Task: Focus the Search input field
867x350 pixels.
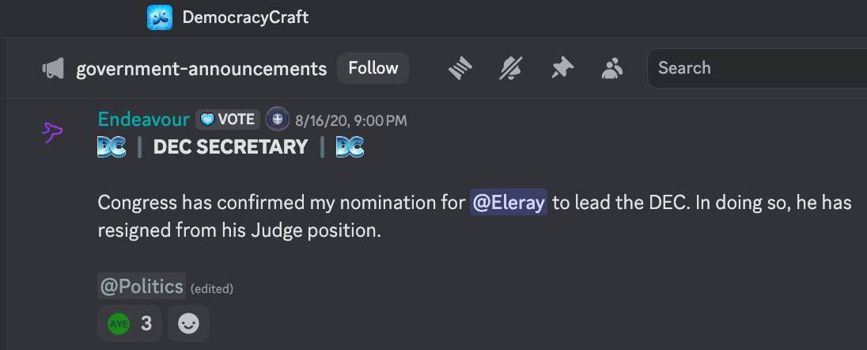Action: point(757,68)
